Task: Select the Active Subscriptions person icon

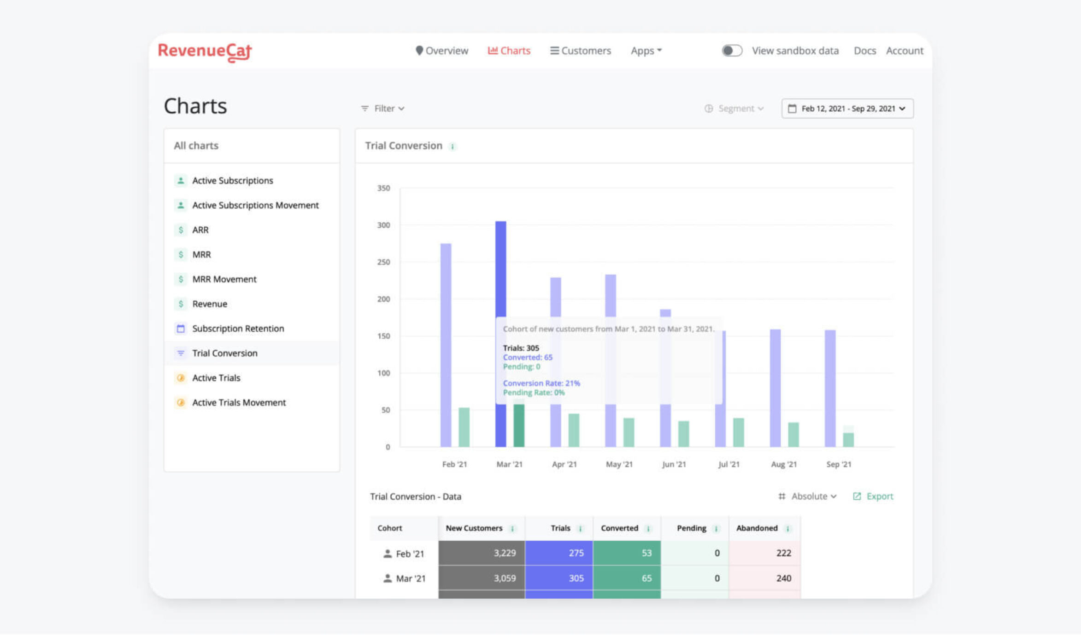Action: [180, 180]
